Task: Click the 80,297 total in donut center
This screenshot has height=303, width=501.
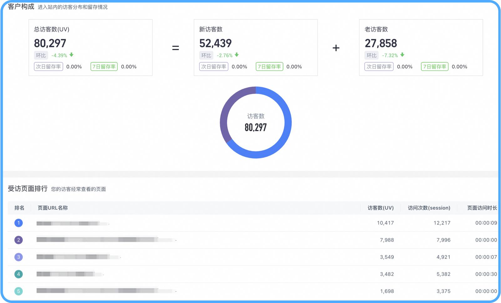Action: (x=256, y=127)
